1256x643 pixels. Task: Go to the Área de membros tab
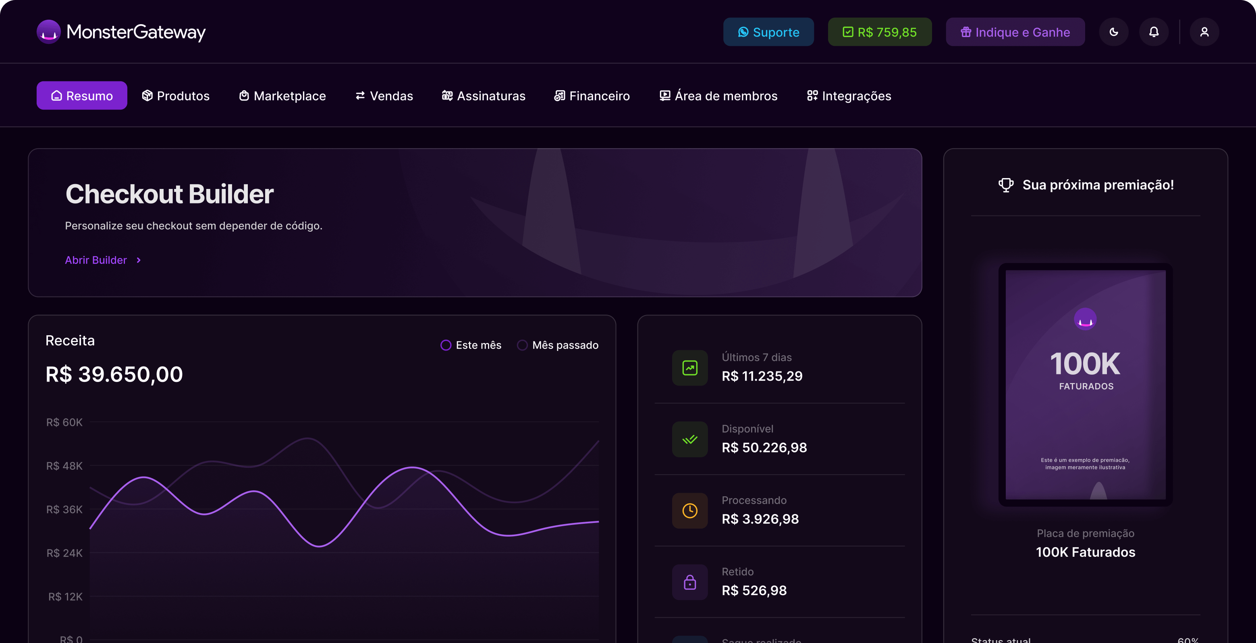(x=718, y=95)
